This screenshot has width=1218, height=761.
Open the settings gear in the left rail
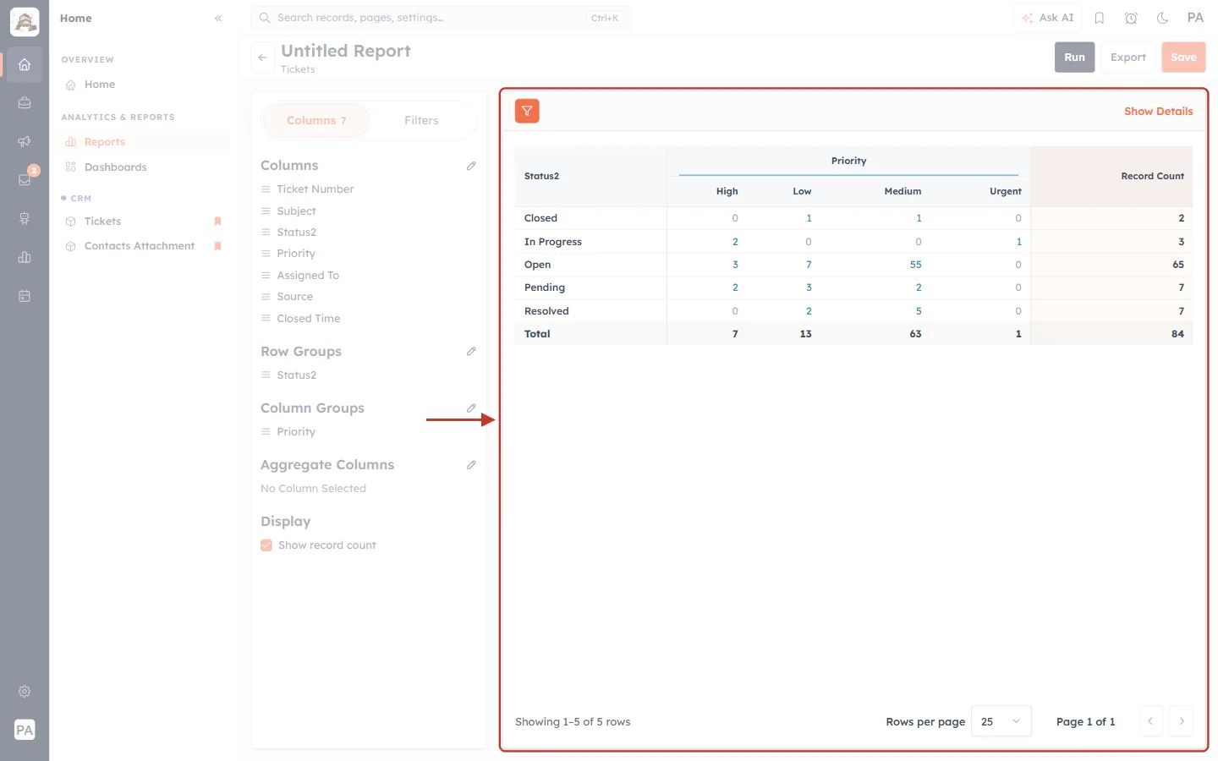25,692
